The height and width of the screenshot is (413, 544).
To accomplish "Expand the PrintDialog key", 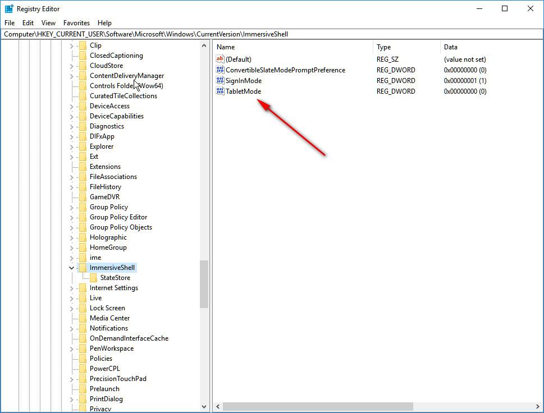I will [x=71, y=399].
